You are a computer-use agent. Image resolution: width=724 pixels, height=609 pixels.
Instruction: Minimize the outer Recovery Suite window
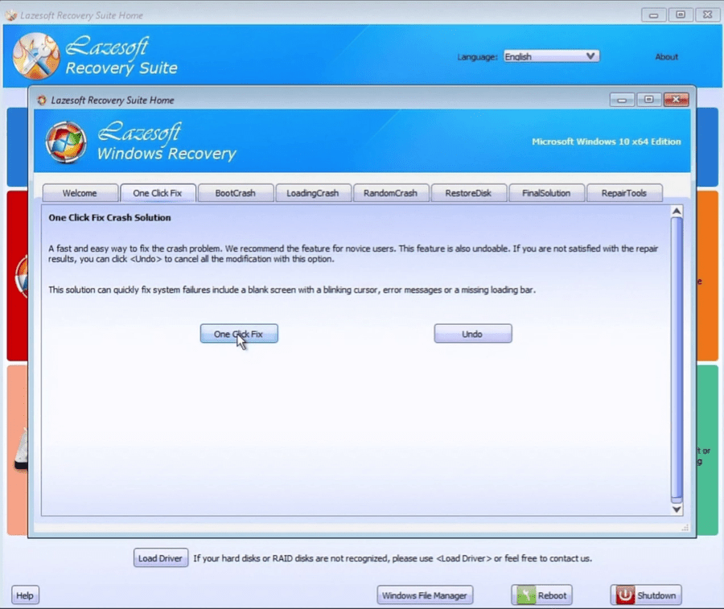(x=653, y=14)
